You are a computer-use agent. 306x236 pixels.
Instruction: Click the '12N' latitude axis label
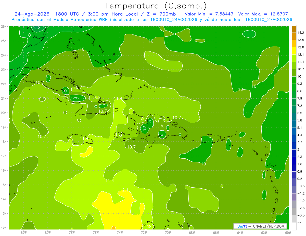click(4, 228)
